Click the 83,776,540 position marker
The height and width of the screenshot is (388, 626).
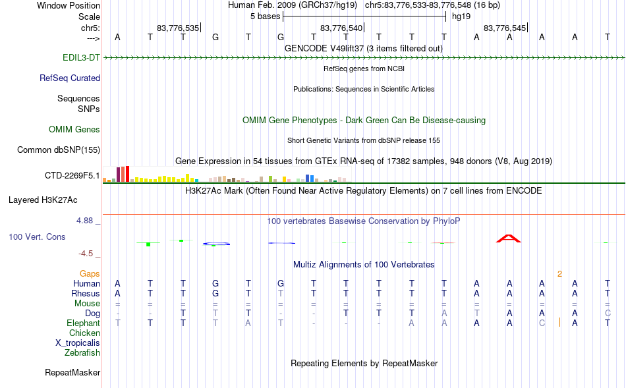(x=342, y=28)
